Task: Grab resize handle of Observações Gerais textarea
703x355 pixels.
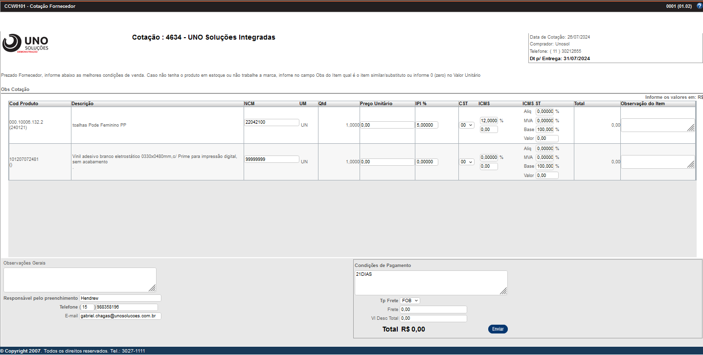Action: click(153, 288)
